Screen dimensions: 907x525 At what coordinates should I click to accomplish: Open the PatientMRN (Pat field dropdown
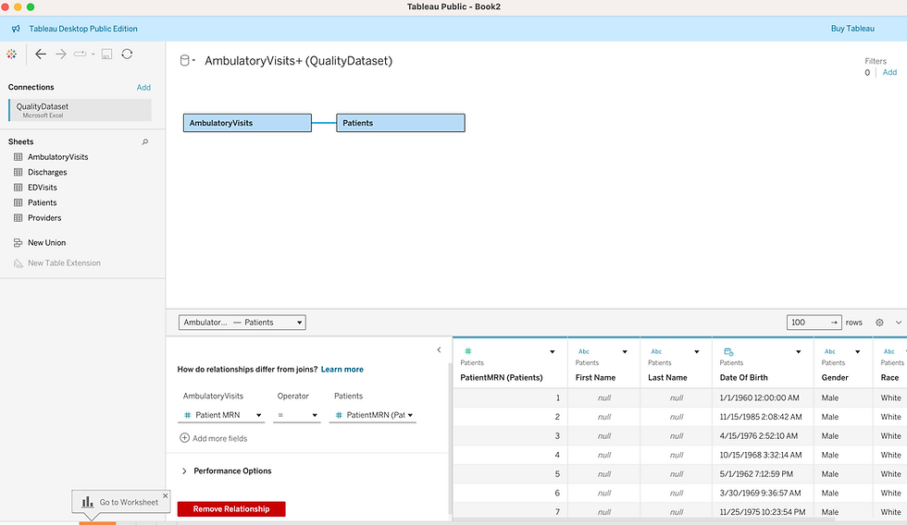(x=372, y=415)
